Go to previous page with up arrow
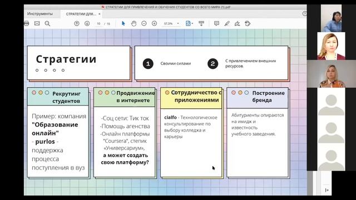356x200 pixels. [x=77, y=23]
